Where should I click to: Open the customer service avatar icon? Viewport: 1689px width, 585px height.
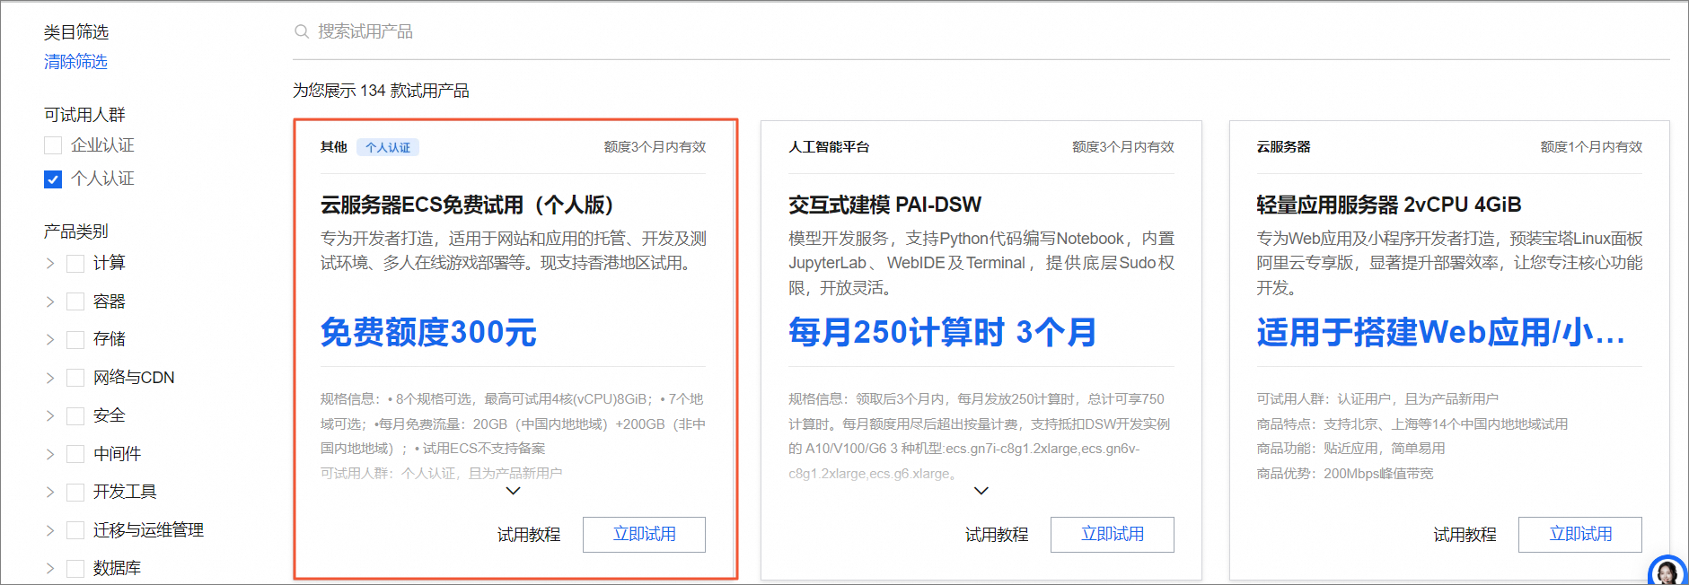pyautogui.click(x=1667, y=571)
